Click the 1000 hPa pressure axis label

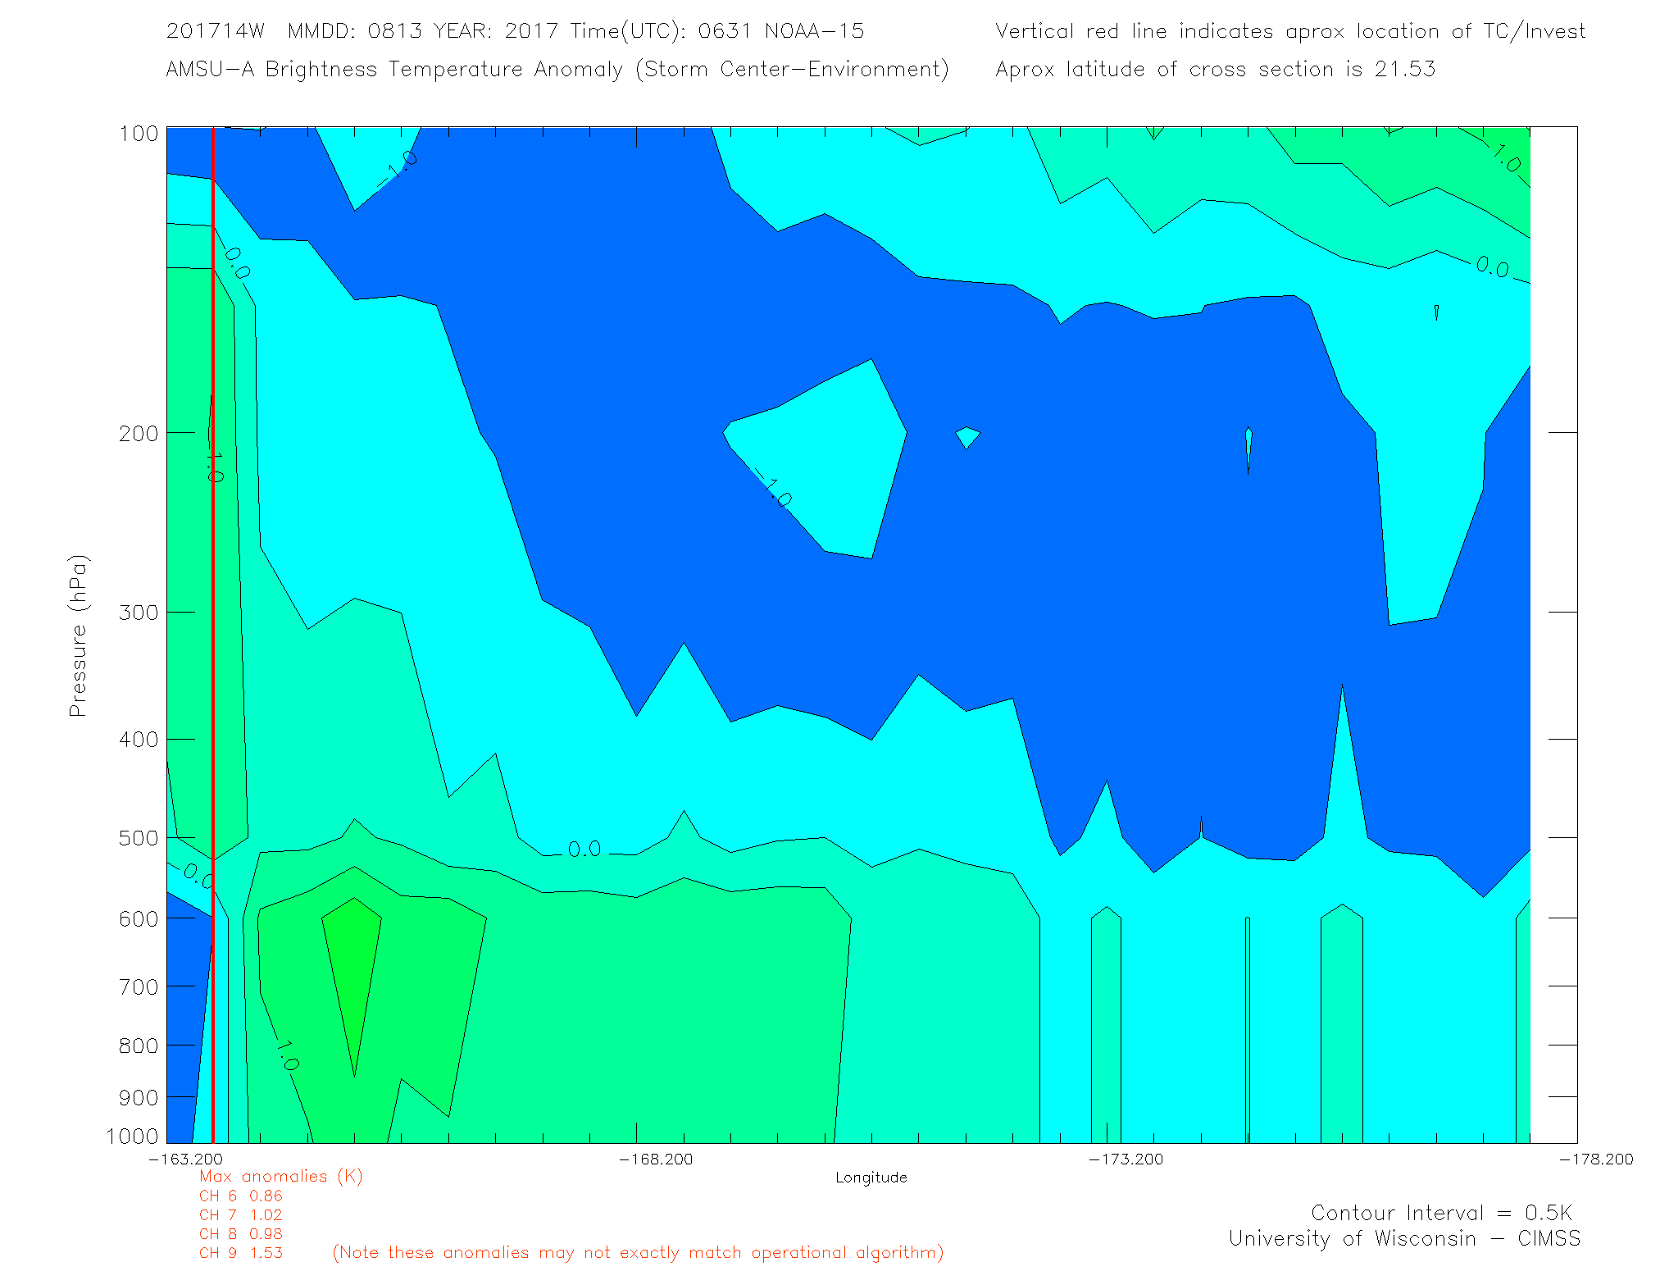coord(132,1137)
